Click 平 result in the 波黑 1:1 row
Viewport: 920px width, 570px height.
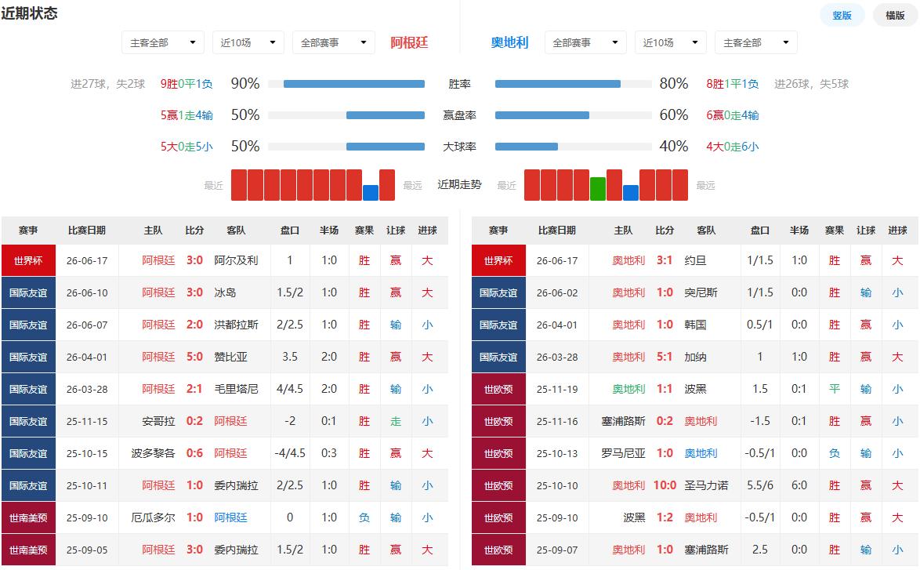pos(835,389)
